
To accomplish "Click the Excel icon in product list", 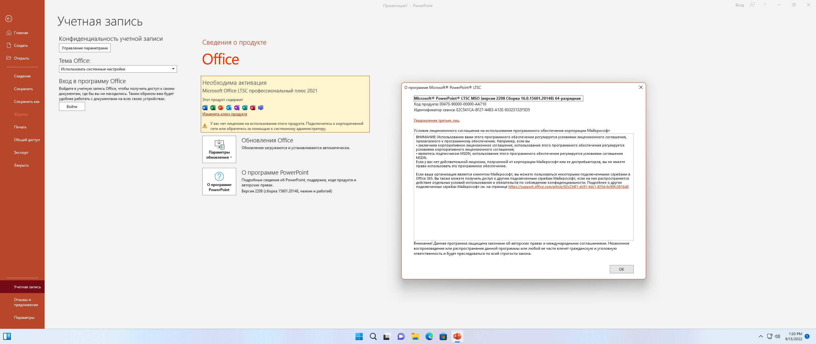I will pos(213,108).
